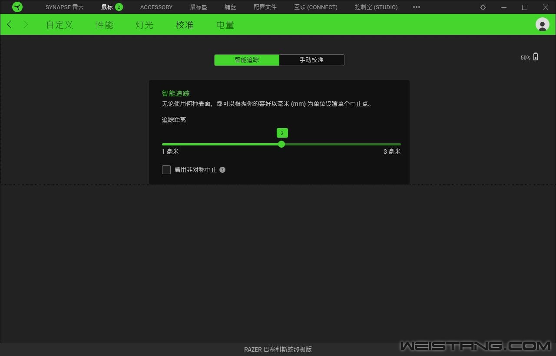
Task: Show help for 启用非对称中止
Action: 222,170
